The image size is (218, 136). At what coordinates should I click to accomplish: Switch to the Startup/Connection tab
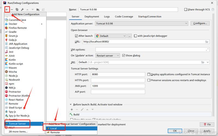[x=150, y=17]
